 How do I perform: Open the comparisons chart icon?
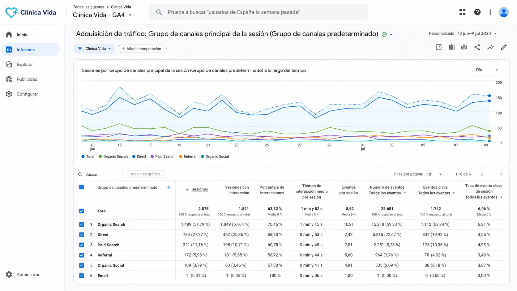point(464,47)
